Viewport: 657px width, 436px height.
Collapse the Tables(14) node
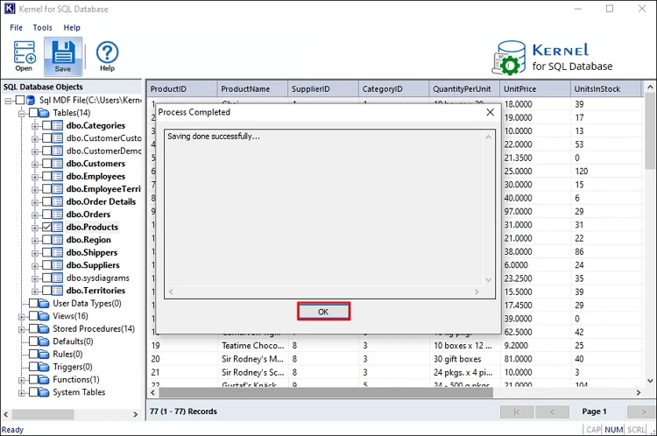[x=21, y=114]
